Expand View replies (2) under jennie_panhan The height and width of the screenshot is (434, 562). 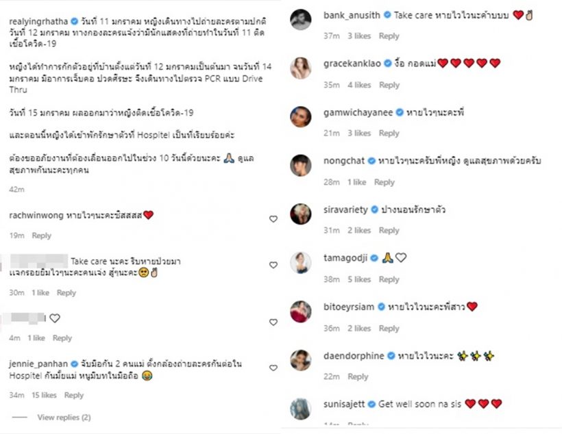pyautogui.click(x=64, y=417)
